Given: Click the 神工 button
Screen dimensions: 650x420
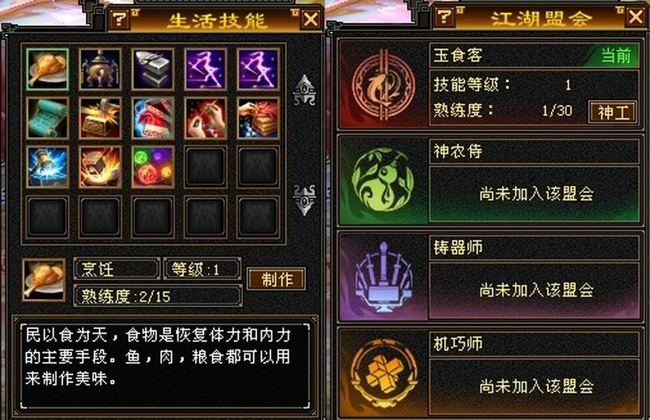Looking at the screenshot, I should click(x=613, y=112).
